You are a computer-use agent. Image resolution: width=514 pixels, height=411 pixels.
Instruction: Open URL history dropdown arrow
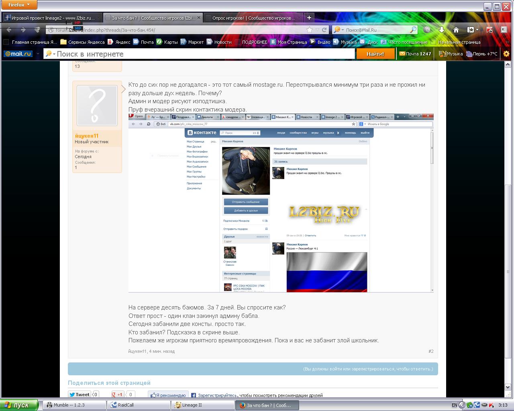pyautogui.click(x=317, y=30)
